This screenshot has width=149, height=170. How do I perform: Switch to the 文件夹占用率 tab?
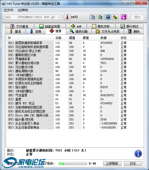coord(108,31)
